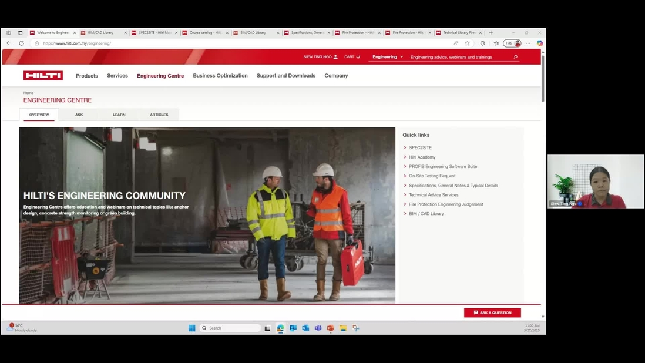Image resolution: width=645 pixels, height=363 pixels.
Task: Open the browser settings ellipsis menu
Action: pyautogui.click(x=528, y=43)
